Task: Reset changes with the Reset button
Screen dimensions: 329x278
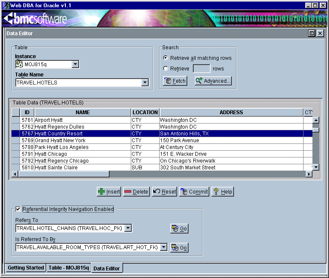Action: (165, 191)
